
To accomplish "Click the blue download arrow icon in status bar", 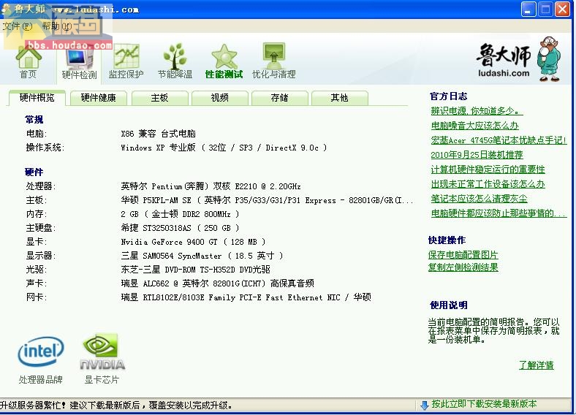I will point(425,405).
